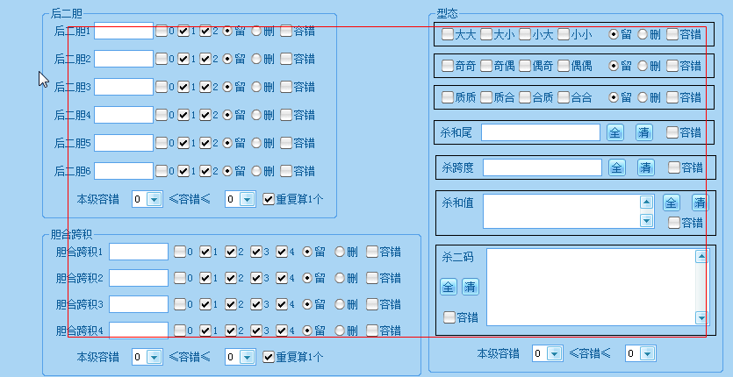Select 留 radio for 后二胆4
This screenshot has width=733, height=377.
click(227, 116)
